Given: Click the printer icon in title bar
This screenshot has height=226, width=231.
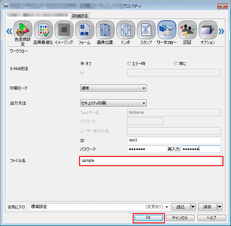Looking at the screenshot, I should (x=6, y=6).
